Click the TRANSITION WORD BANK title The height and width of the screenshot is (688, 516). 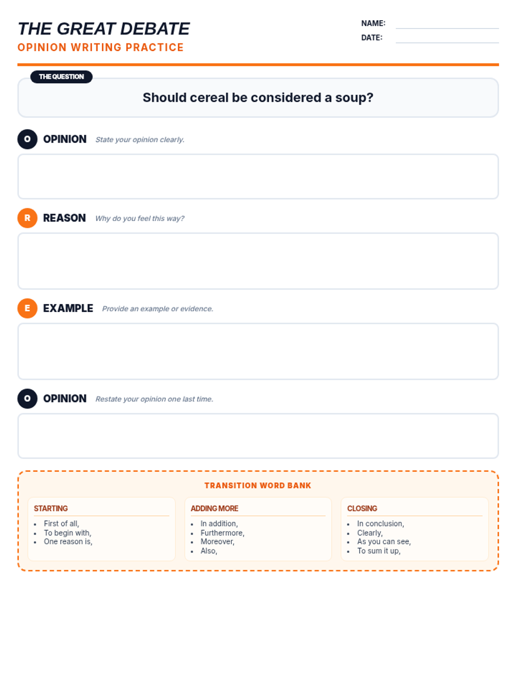pos(258,485)
